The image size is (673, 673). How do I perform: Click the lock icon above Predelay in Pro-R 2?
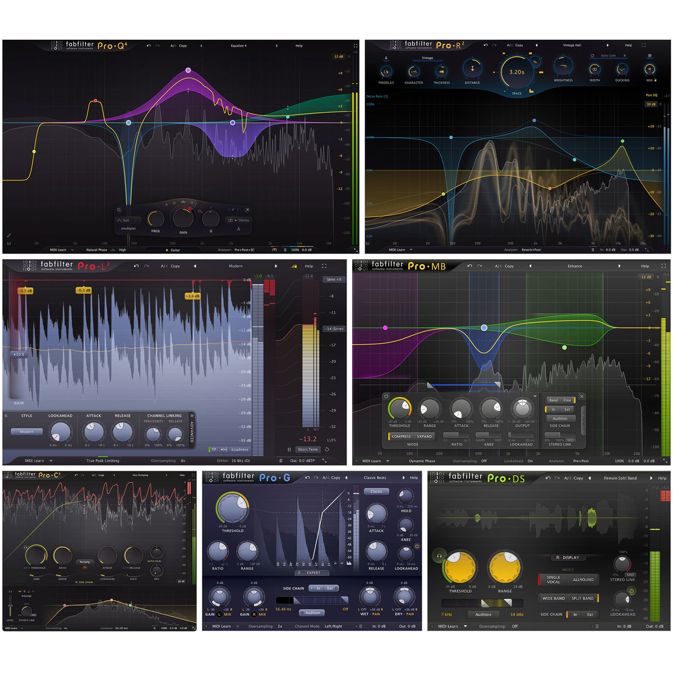[x=386, y=58]
